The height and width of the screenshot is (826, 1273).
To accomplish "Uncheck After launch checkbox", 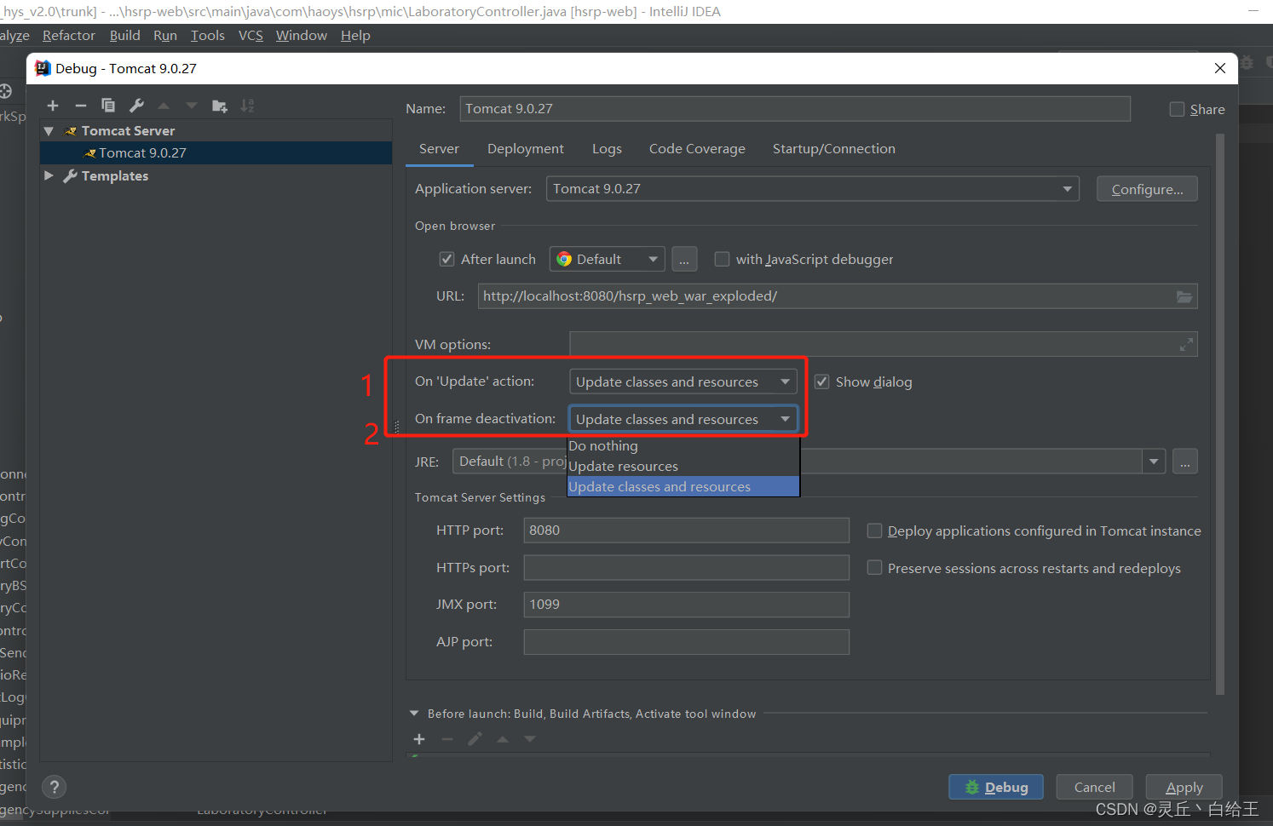I will pyautogui.click(x=446, y=259).
